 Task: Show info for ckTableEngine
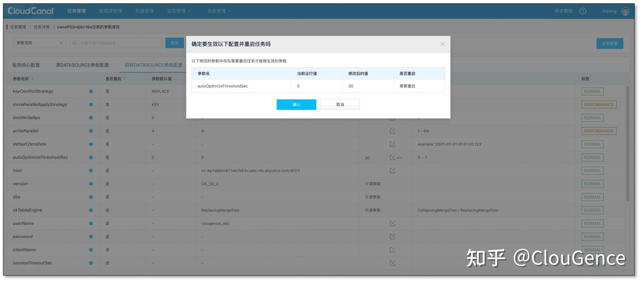[91, 210]
